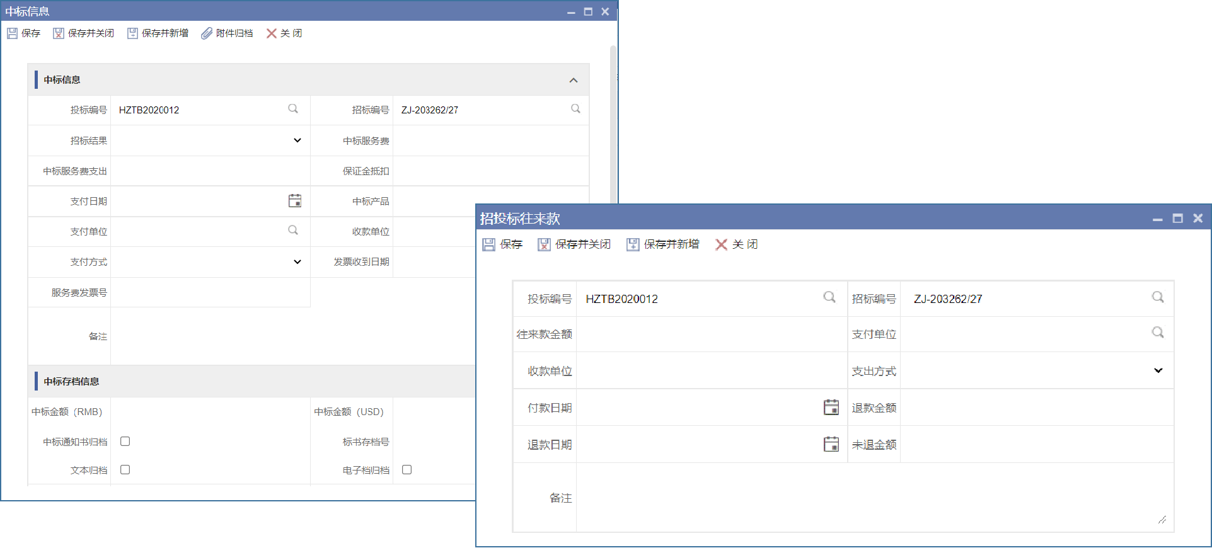The width and height of the screenshot is (1212, 548).
Task: Click 保存并新增 in 招投标往来款 toolbar
Action: pyautogui.click(x=663, y=244)
